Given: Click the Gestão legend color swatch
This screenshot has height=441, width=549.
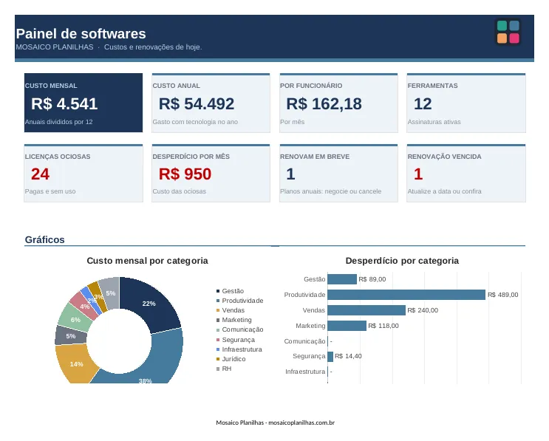Looking at the screenshot, I should point(218,291).
